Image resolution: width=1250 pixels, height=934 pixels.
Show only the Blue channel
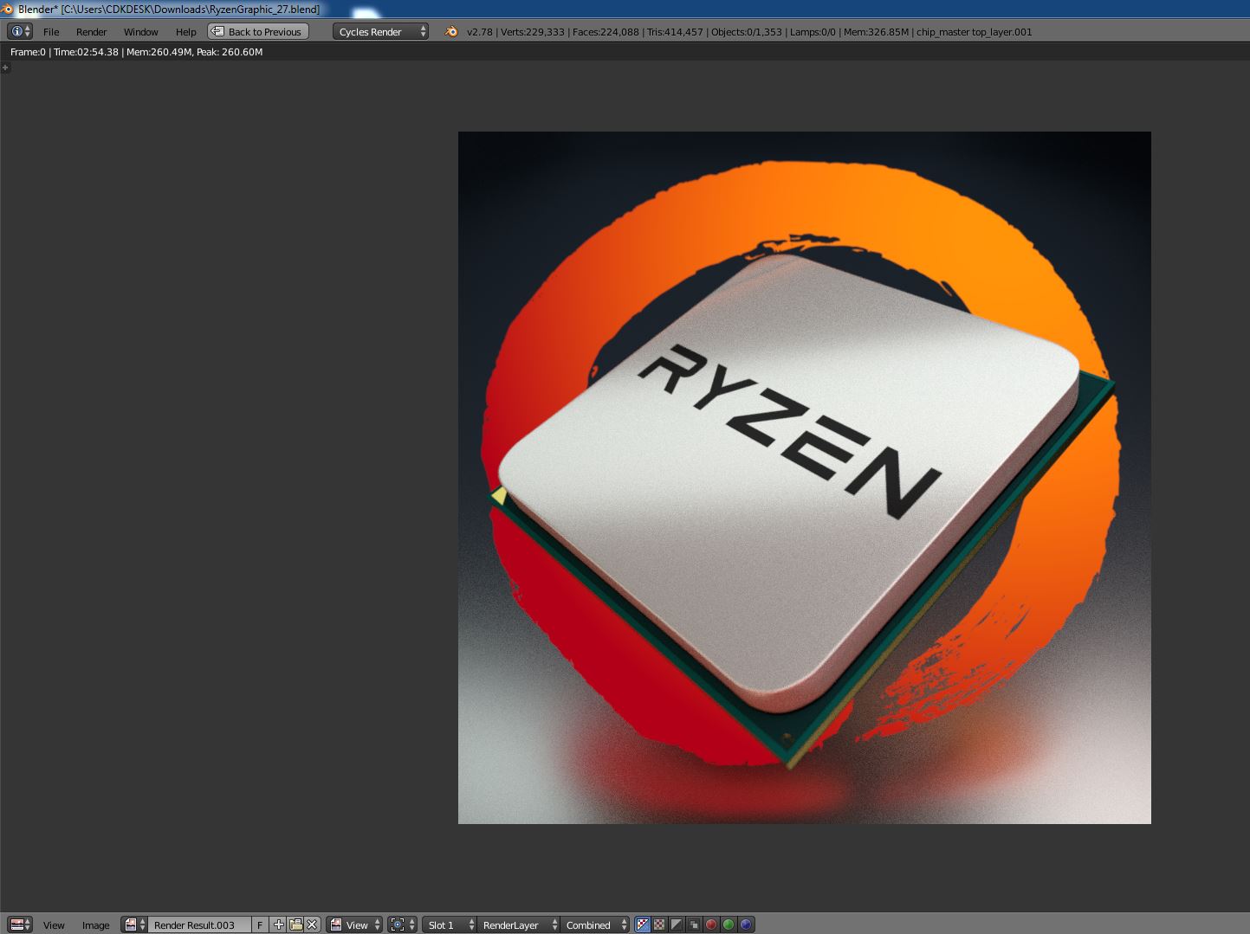(746, 924)
